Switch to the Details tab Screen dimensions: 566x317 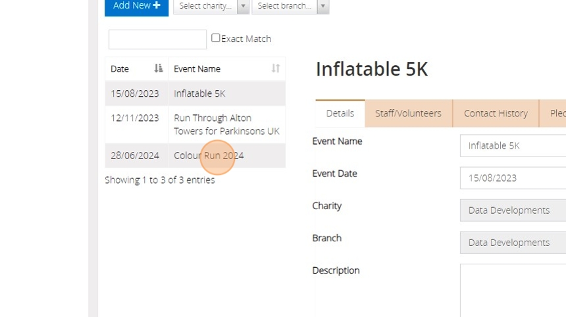coord(340,113)
